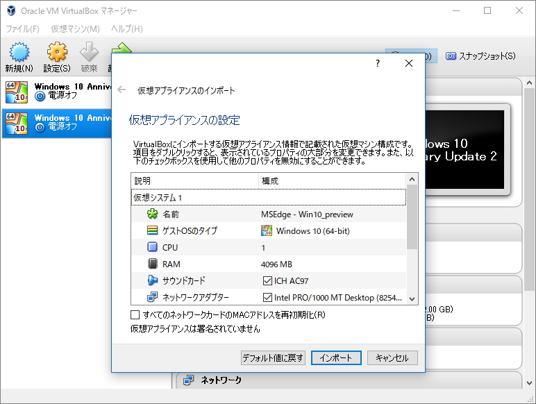The height and width of the screenshot is (404, 536).
Task: Click the Discard (破棄) arrow toolbar icon
Action: click(89, 51)
